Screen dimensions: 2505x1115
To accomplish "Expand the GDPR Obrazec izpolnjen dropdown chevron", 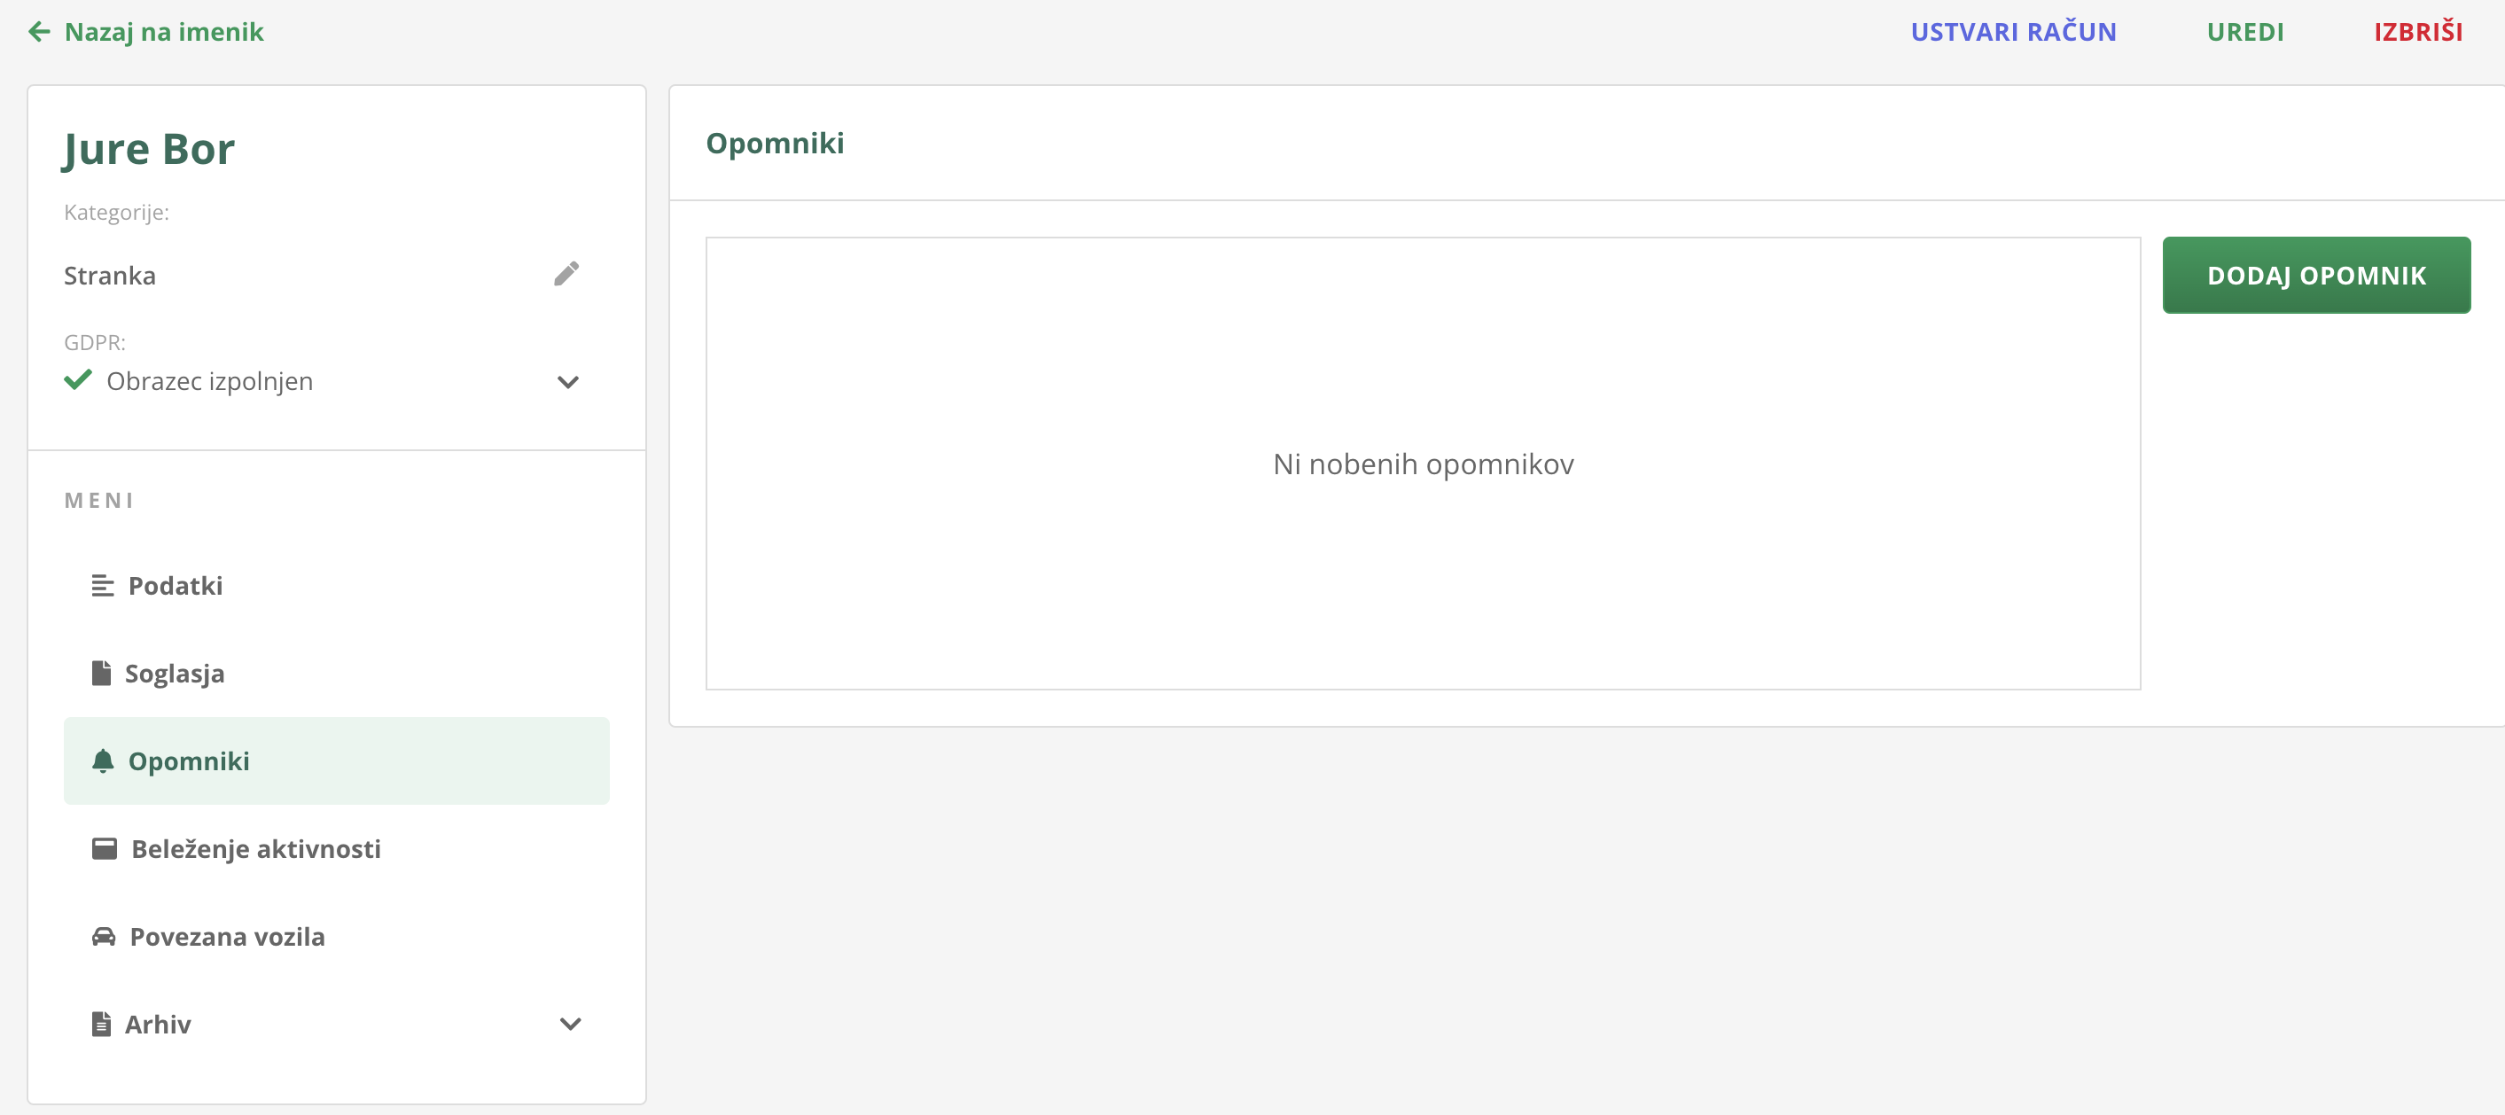I will click(x=568, y=382).
